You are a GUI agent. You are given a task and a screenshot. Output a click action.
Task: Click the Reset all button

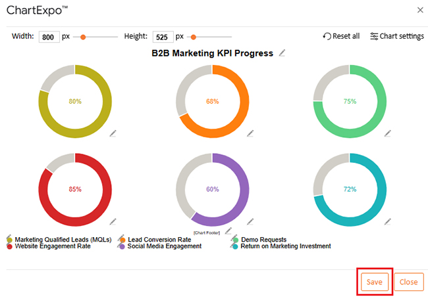pos(341,36)
